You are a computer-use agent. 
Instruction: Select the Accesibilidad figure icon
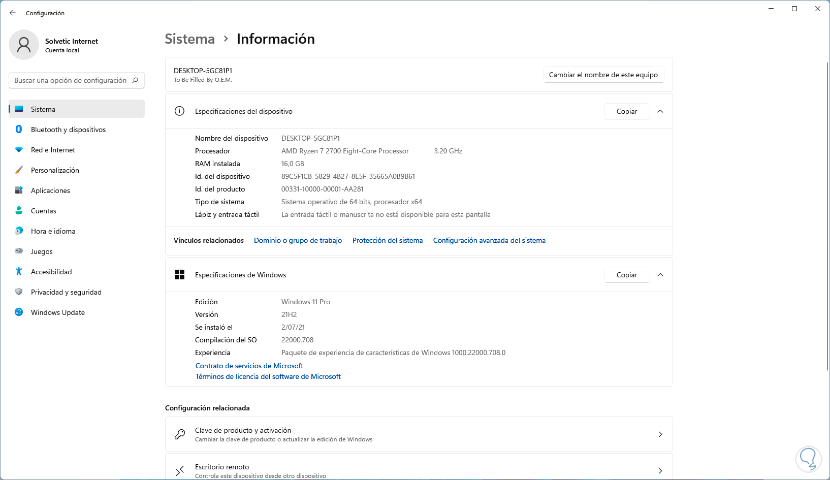19,272
